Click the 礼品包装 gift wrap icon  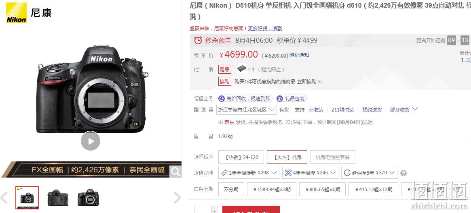click(280, 98)
